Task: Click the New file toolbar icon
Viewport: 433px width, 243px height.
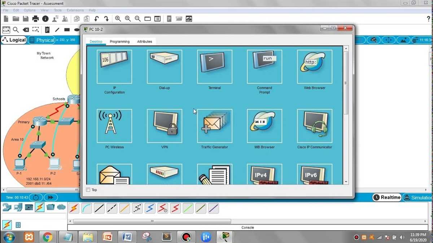Action: (6, 19)
